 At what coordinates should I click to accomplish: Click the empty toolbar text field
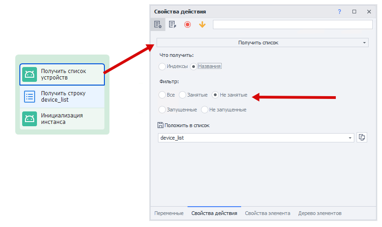(x=292, y=25)
